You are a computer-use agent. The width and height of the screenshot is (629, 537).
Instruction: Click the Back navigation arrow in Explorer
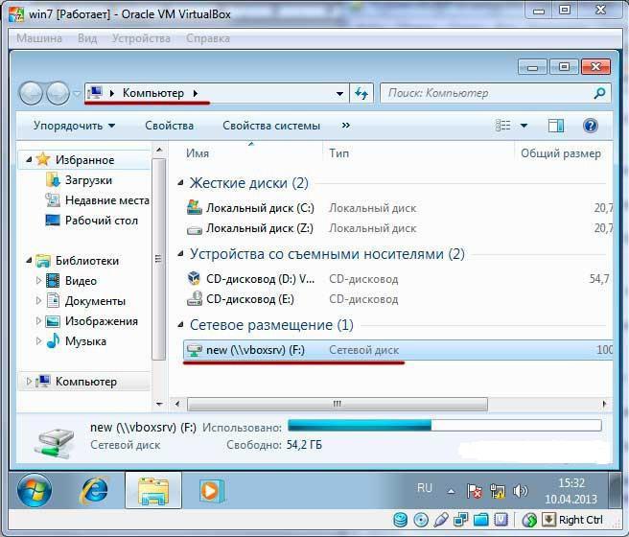click(x=31, y=93)
